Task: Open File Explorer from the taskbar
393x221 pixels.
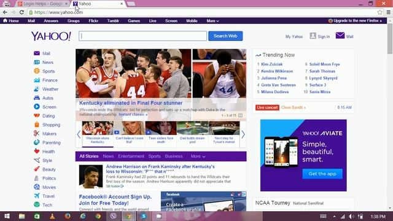Action: [x=22, y=216]
